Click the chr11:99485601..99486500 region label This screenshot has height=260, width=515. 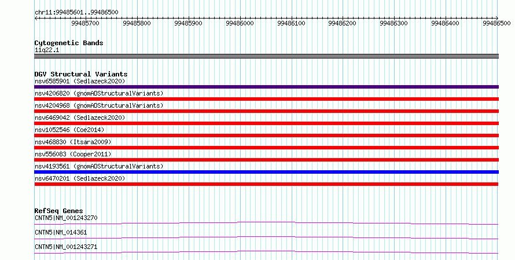coord(76,12)
